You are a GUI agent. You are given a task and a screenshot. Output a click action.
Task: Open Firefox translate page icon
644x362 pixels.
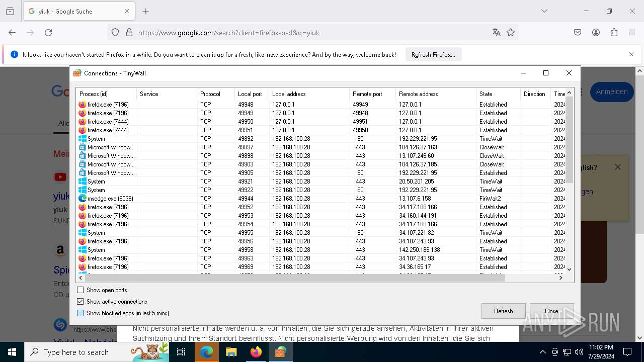click(x=497, y=33)
